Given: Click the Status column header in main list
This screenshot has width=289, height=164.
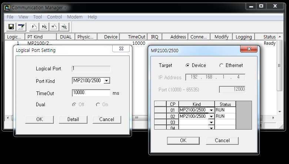Looking at the screenshot, I should [266, 37].
